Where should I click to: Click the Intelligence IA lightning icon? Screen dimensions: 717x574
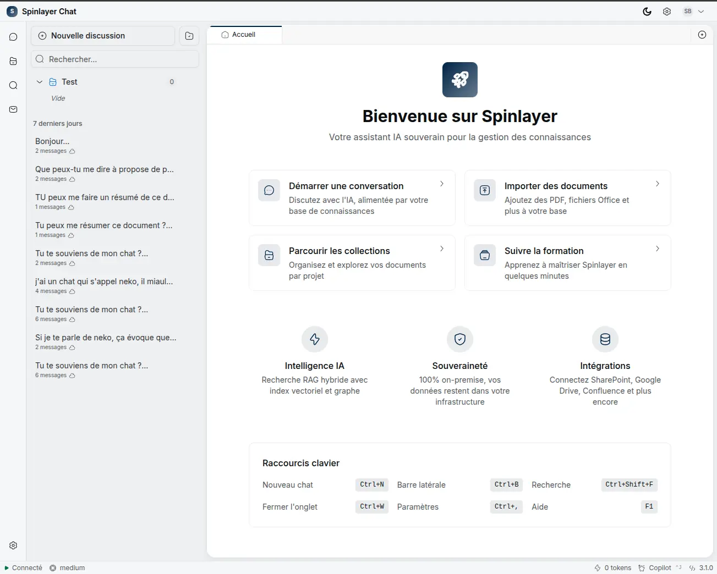pos(315,339)
